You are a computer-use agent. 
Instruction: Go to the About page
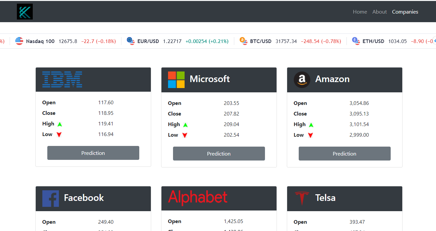pyautogui.click(x=379, y=12)
